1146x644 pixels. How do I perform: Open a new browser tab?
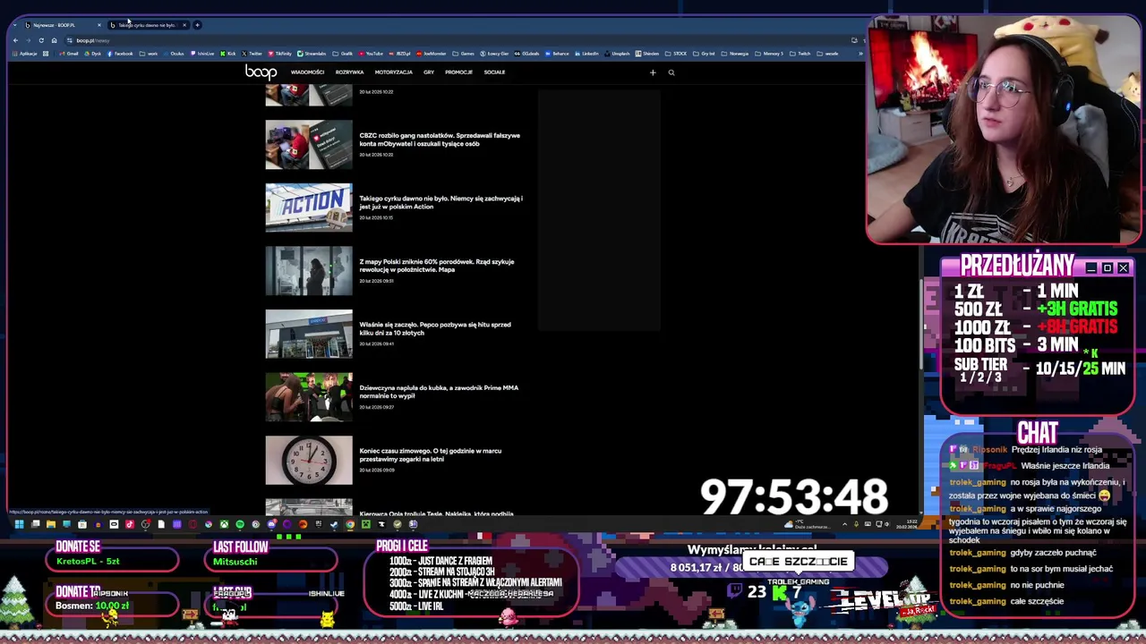click(197, 25)
